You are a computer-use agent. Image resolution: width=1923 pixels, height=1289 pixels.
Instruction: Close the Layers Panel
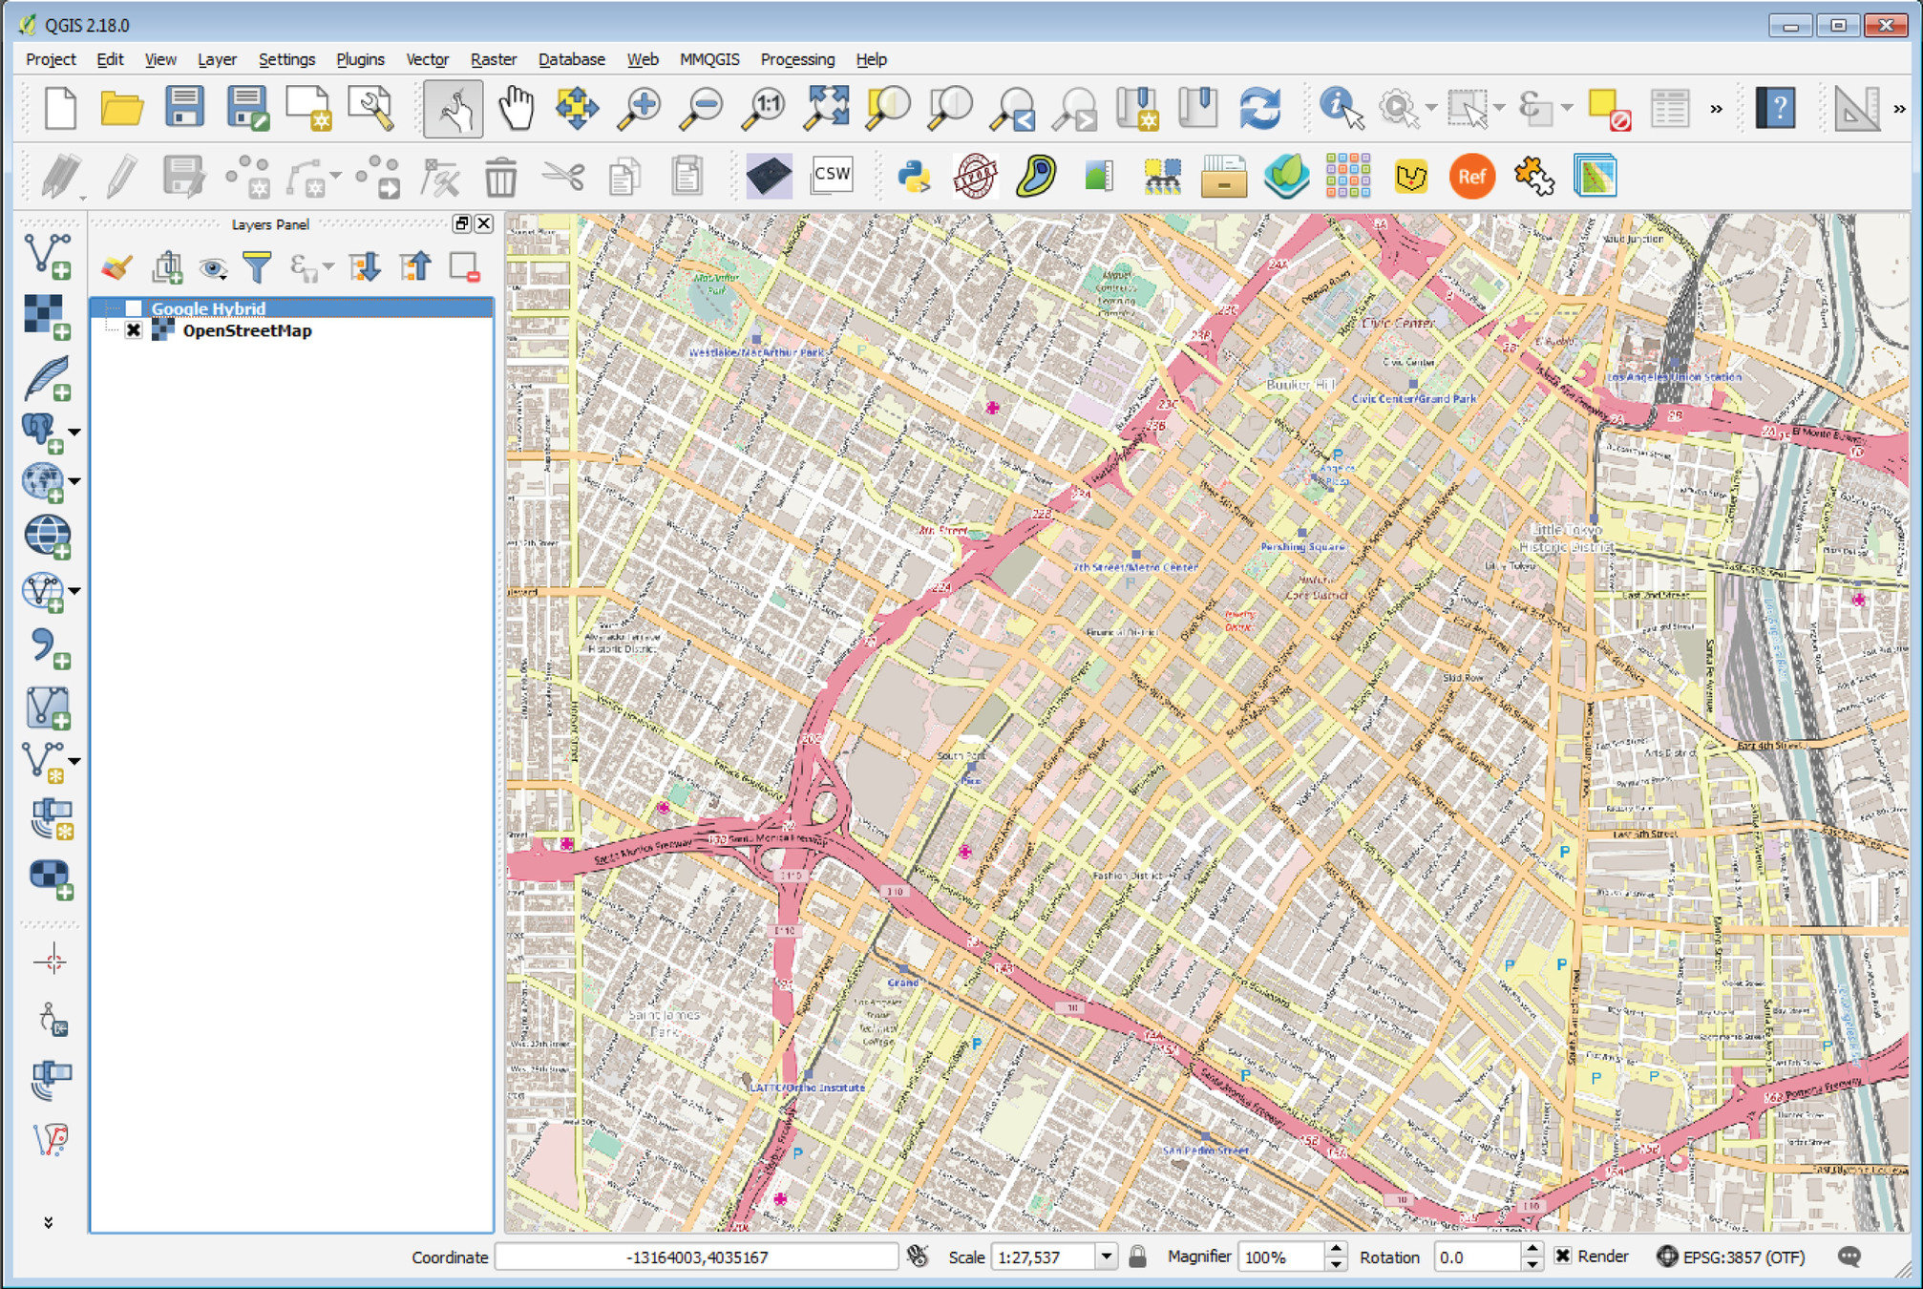[x=484, y=223]
